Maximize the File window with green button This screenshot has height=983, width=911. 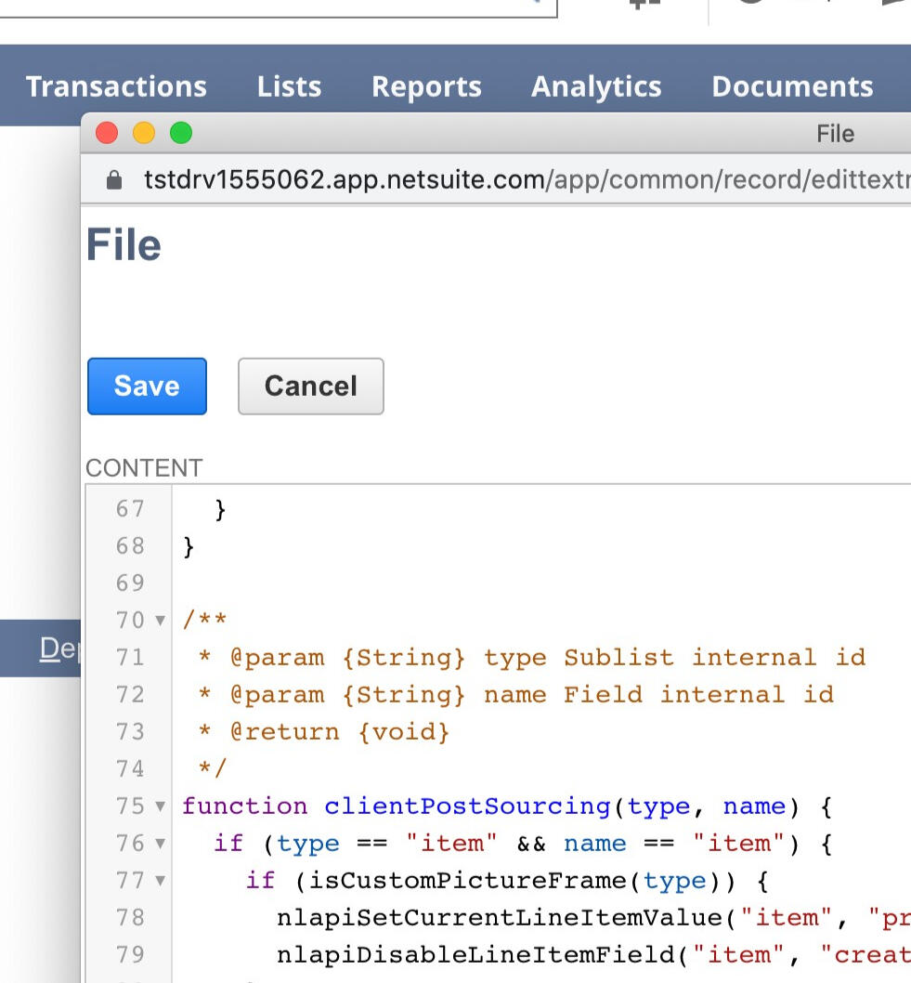pos(180,134)
